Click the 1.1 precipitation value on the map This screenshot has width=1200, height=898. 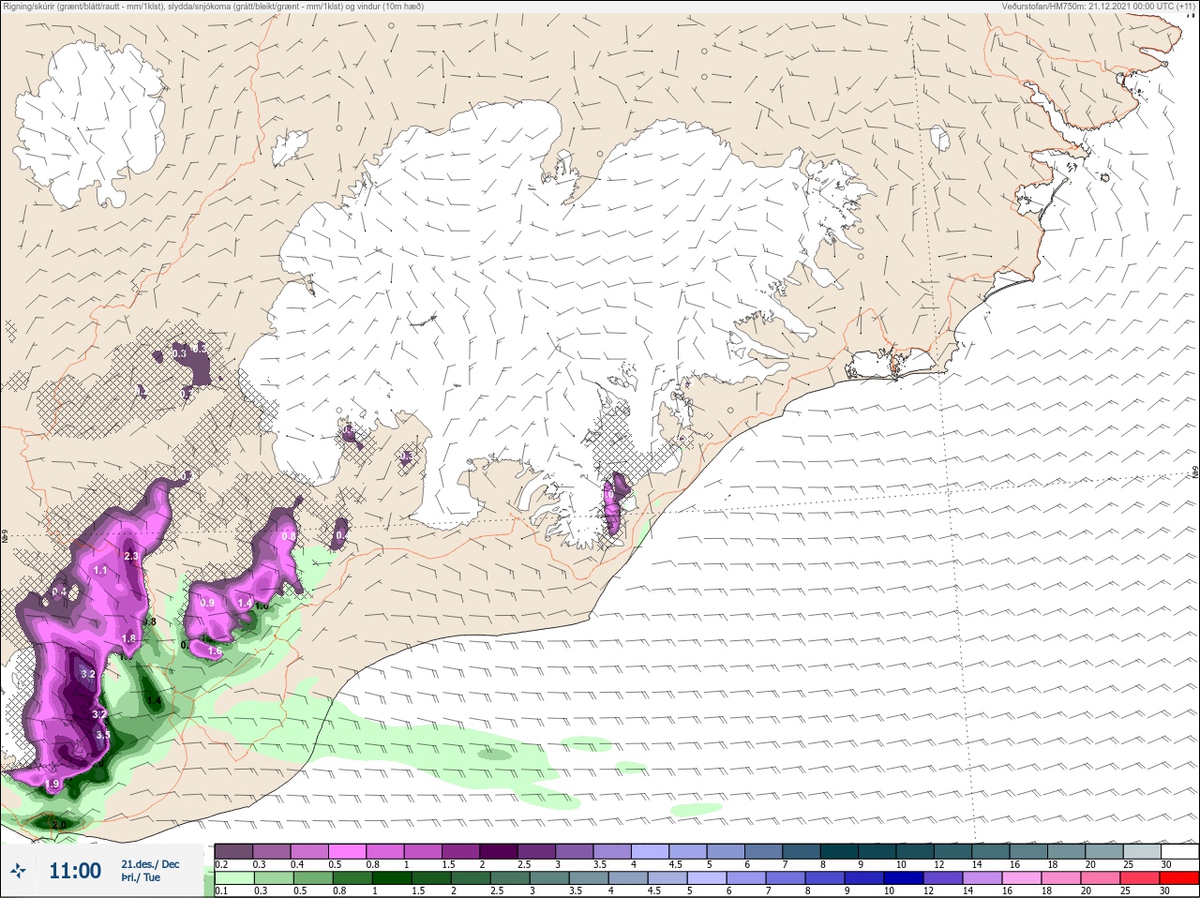(x=100, y=571)
